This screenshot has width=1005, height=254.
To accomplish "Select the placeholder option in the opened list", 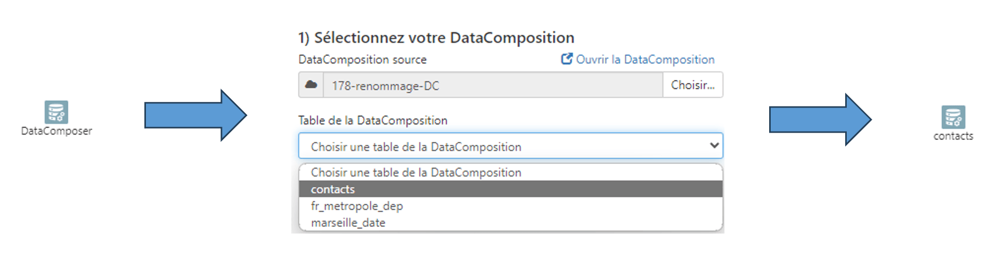I will tap(416, 173).
